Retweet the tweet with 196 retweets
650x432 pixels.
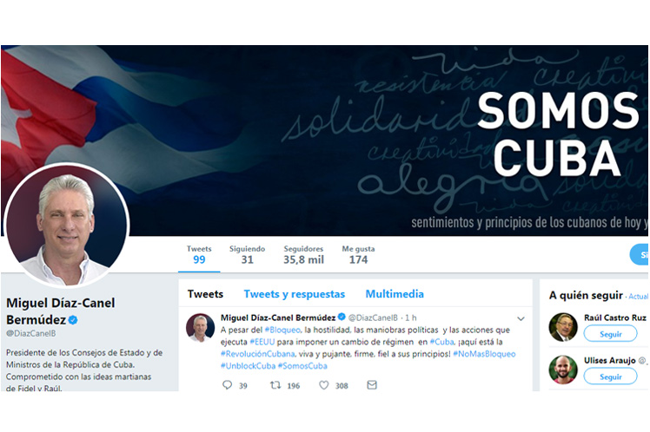coord(275,385)
